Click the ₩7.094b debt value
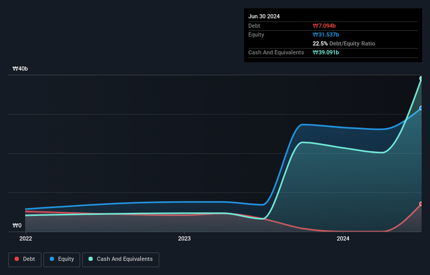This screenshot has height=275, width=430. coord(324,26)
